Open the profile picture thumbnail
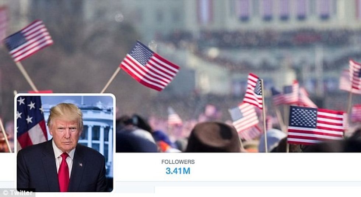 tap(65, 144)
